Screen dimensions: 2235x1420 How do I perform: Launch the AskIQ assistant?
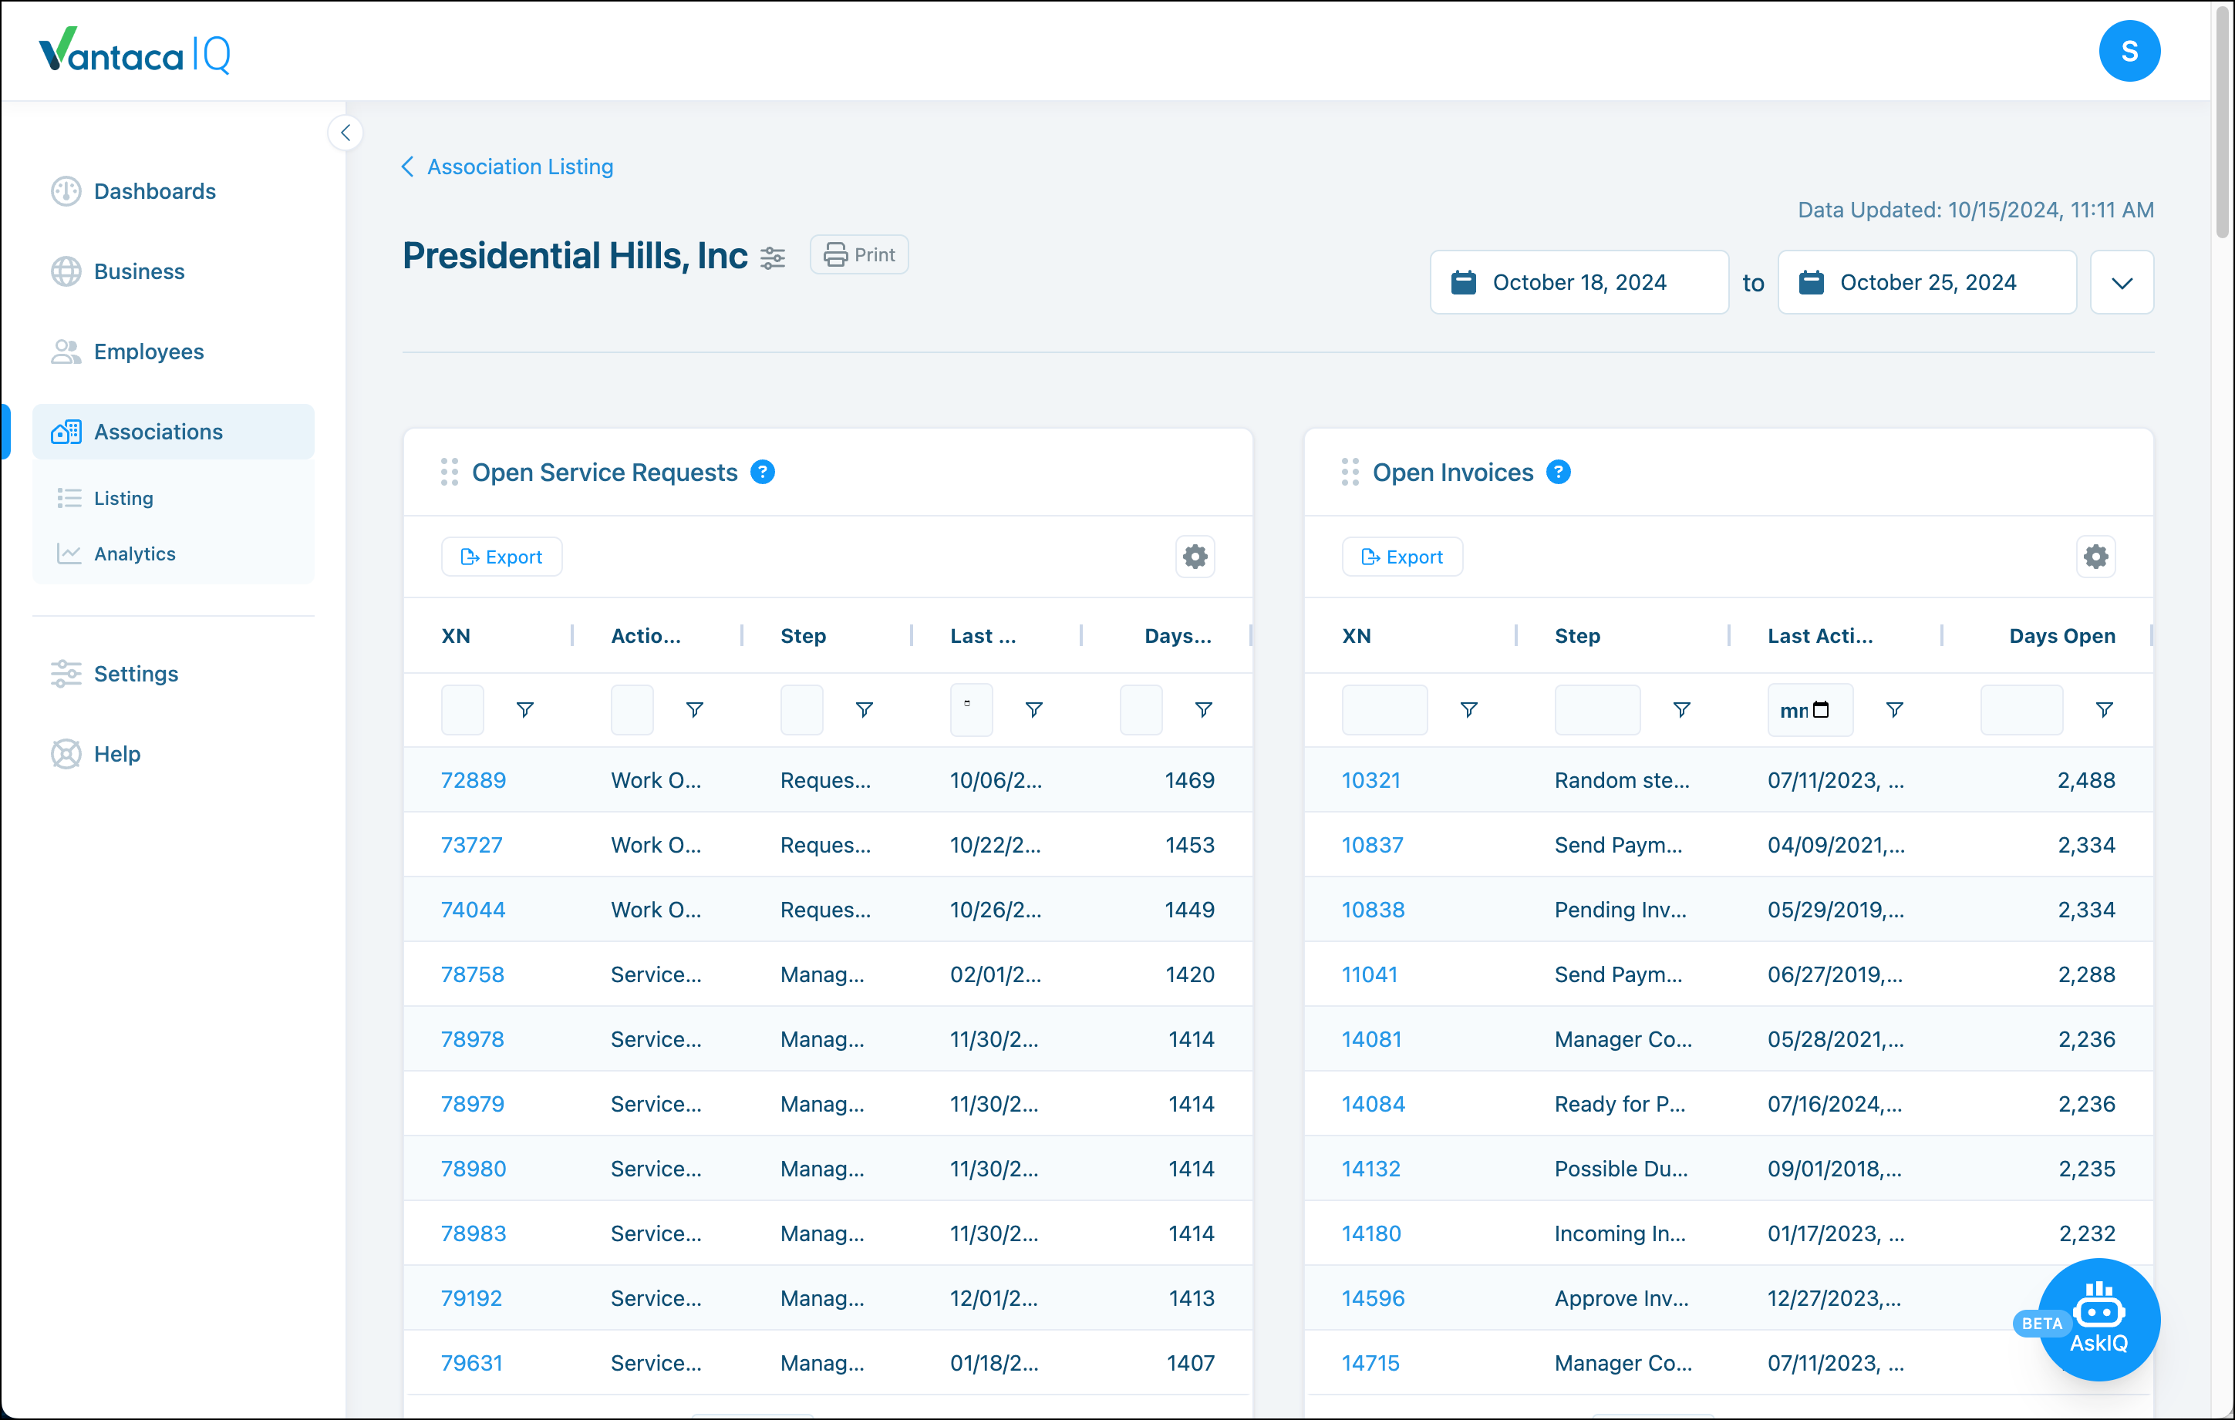(x=2099, y=1319)
